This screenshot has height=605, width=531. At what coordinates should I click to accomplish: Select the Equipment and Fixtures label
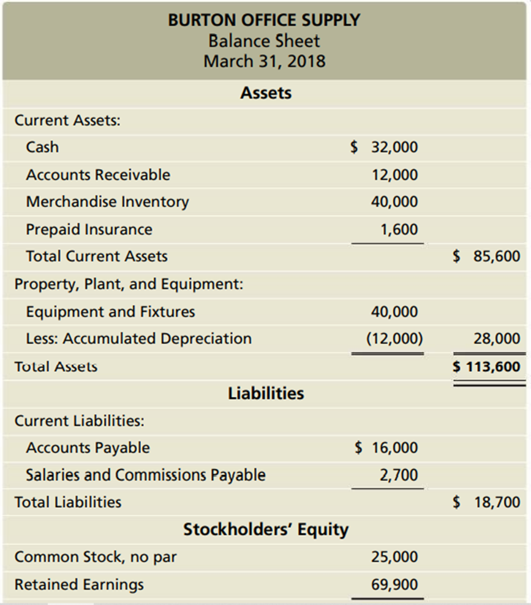(110, 312)
